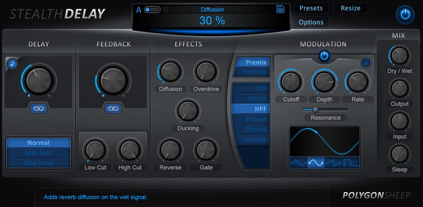Toggle the Modulation power button
The width and height of the screenshot is (423, 207).
(x=324, y=56)
